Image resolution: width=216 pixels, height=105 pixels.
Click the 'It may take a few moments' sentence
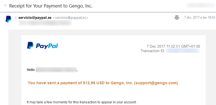[82, 102]
